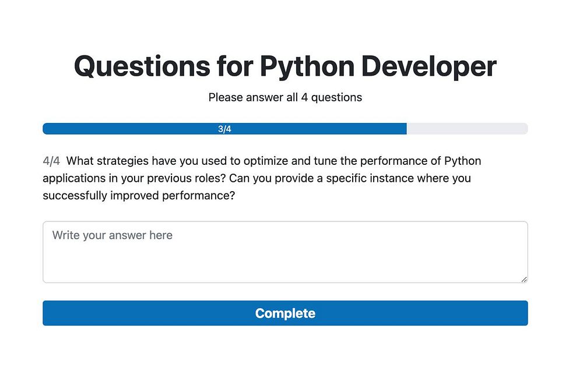Click the Please answer all 4 questions subtitle
Screen dimensions: 583x388
click(x=285, y=97)
